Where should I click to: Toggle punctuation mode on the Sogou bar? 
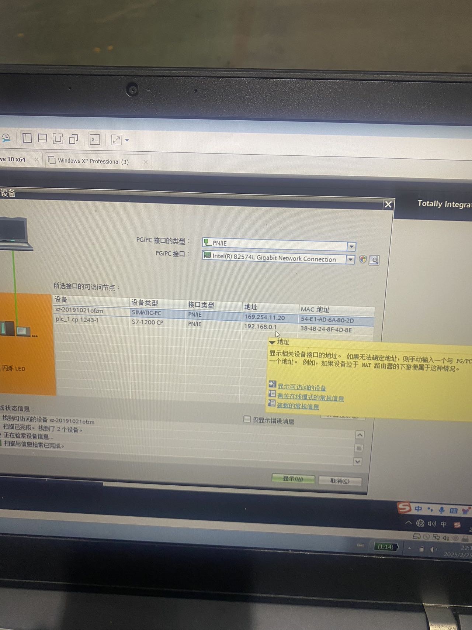tap(430, 510)
